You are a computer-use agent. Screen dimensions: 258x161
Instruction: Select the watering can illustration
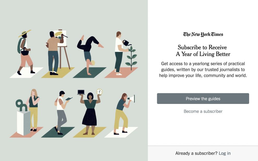127,43
